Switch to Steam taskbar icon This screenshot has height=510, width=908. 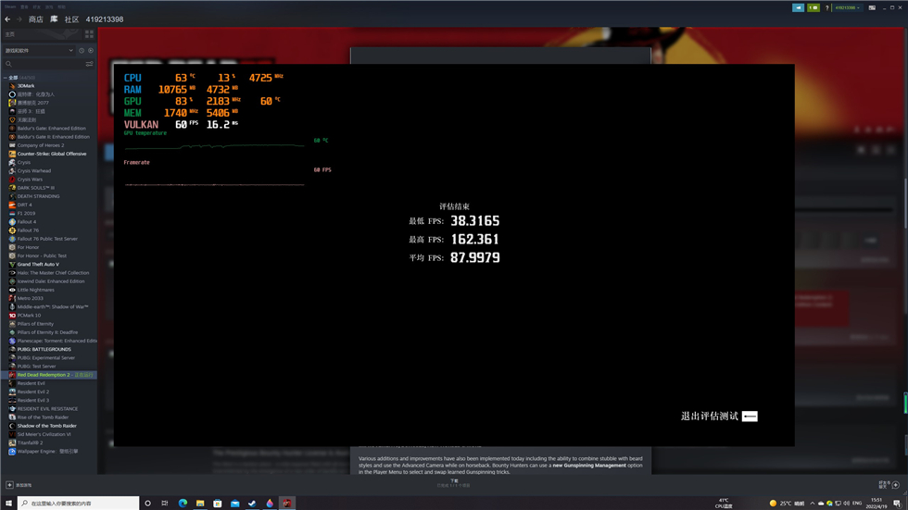point(252,504)
